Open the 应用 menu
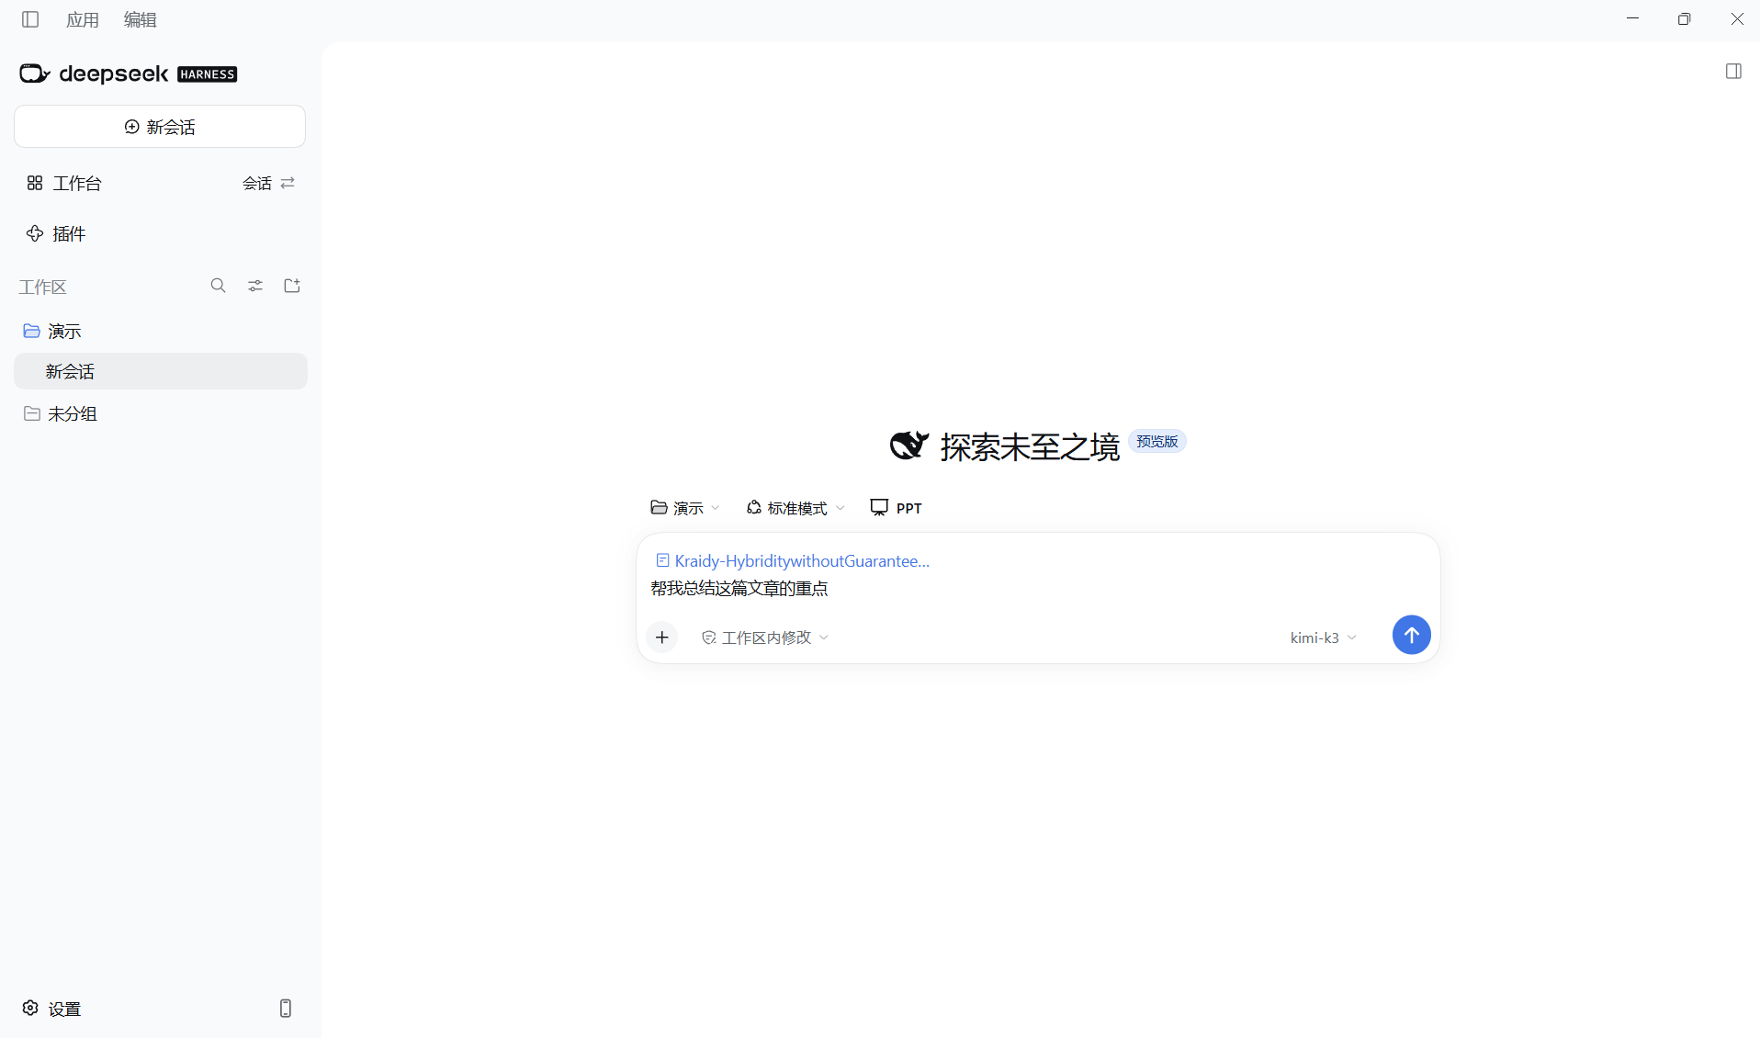 83,19
